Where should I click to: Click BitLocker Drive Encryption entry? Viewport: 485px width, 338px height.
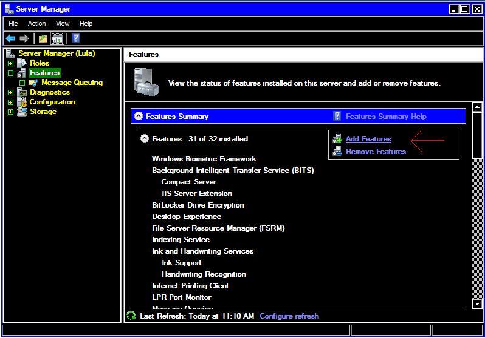click(x=198, y=205)
